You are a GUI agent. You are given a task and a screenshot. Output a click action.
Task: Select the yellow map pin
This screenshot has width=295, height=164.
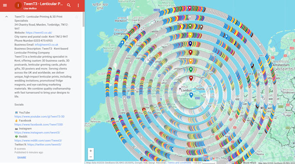[x=190, y=35]
